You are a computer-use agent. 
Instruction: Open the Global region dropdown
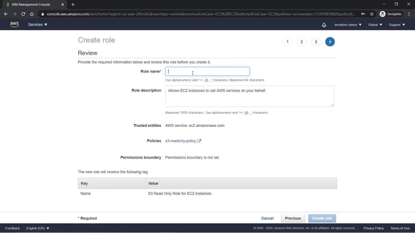(x=375, y=25)
